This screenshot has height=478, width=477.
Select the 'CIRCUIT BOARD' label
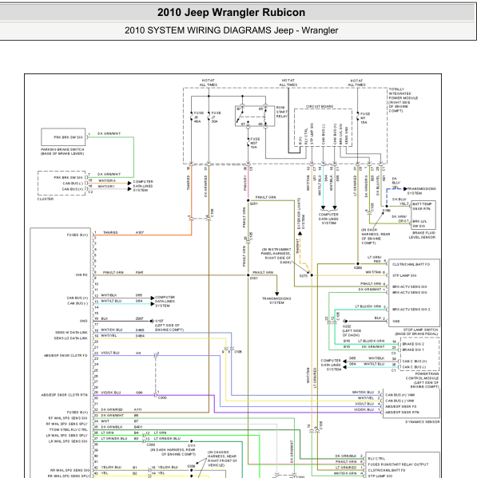coord(320,106)
